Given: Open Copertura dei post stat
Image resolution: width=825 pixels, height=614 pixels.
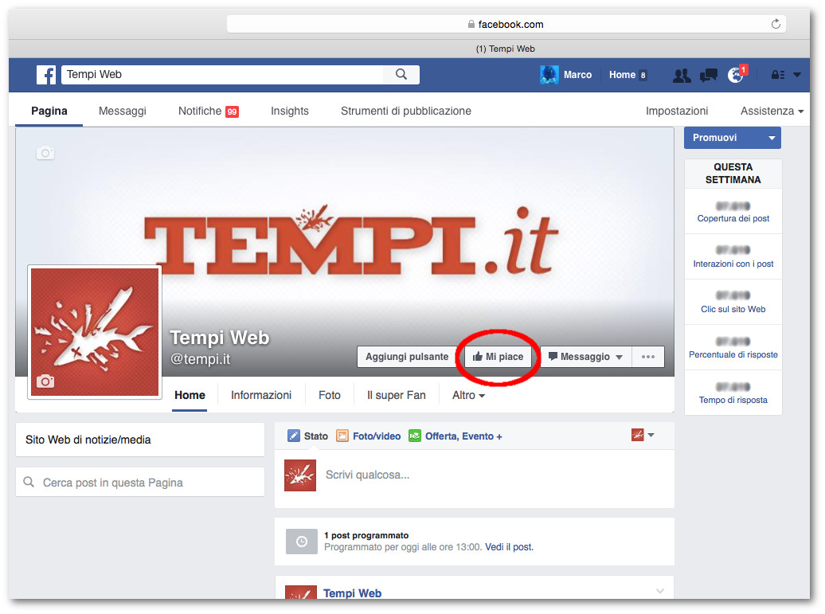Looking at the screenshot, I should [733, 218].
